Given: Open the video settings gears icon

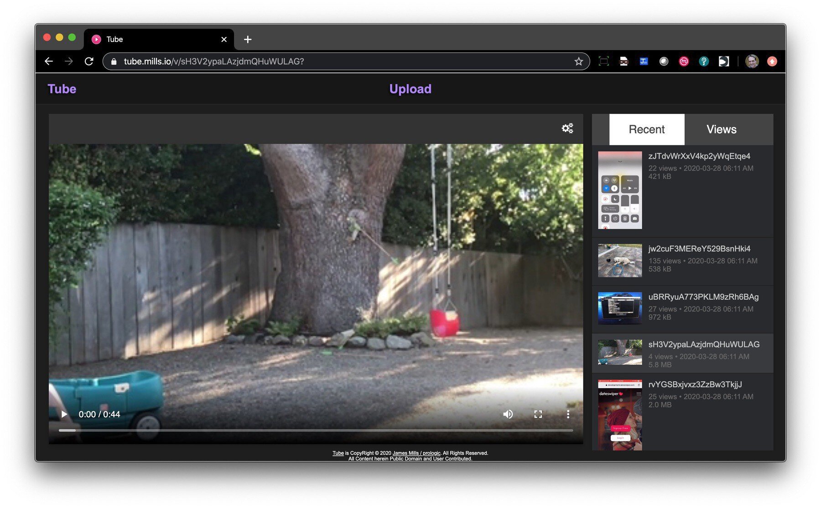Looking at the screenshot, I should pos(567,128).
